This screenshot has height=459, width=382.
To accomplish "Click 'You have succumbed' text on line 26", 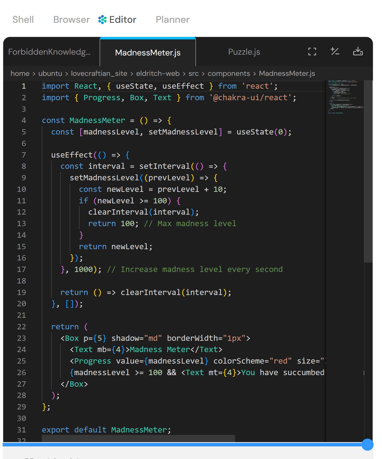I will click(283, 372).
